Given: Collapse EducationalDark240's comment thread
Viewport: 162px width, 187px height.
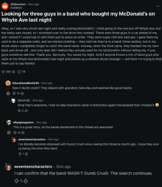Looking at the screenshot, I should (8, 93).
